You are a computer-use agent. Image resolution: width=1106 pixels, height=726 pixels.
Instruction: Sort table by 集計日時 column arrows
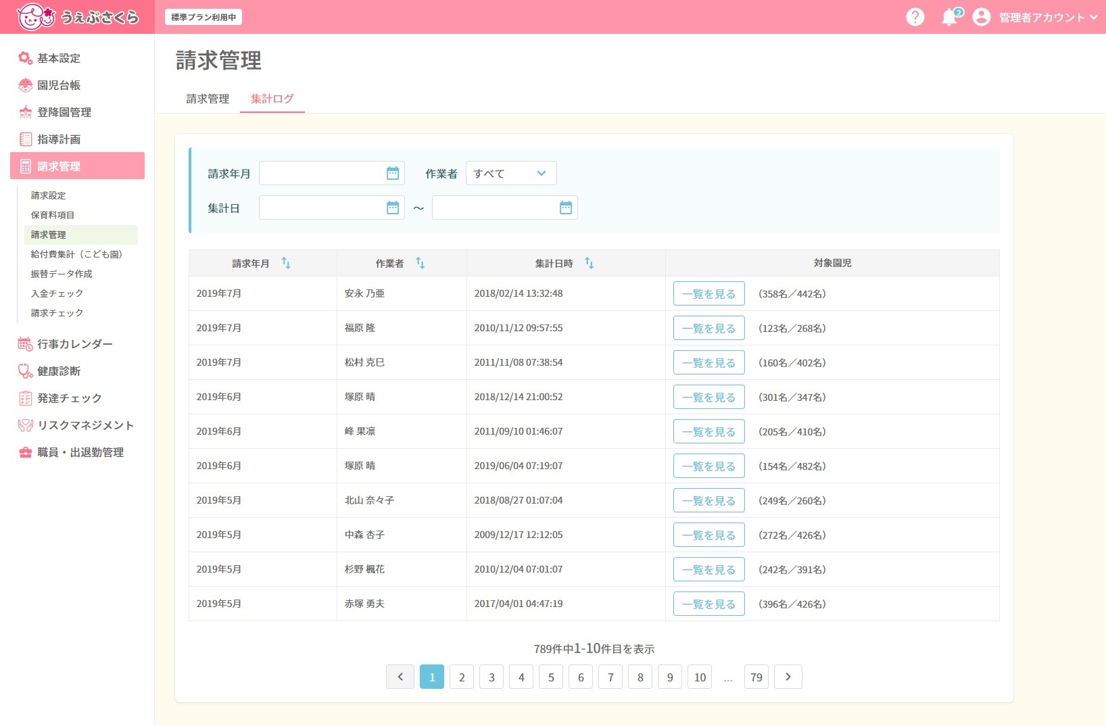click(590, 263)
